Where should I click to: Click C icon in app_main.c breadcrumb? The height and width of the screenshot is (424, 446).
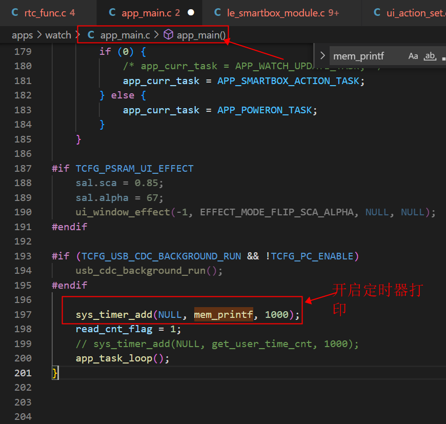tap(91, 35)
